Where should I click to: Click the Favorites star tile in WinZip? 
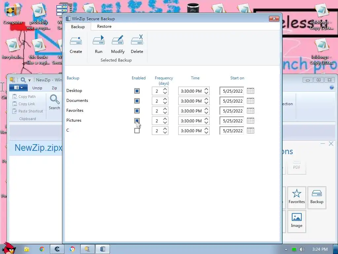[x=297, y=197]
